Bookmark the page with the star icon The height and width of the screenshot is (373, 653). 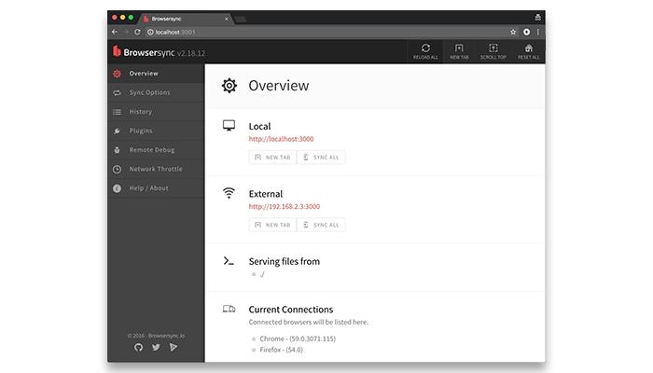pos(513,32)
